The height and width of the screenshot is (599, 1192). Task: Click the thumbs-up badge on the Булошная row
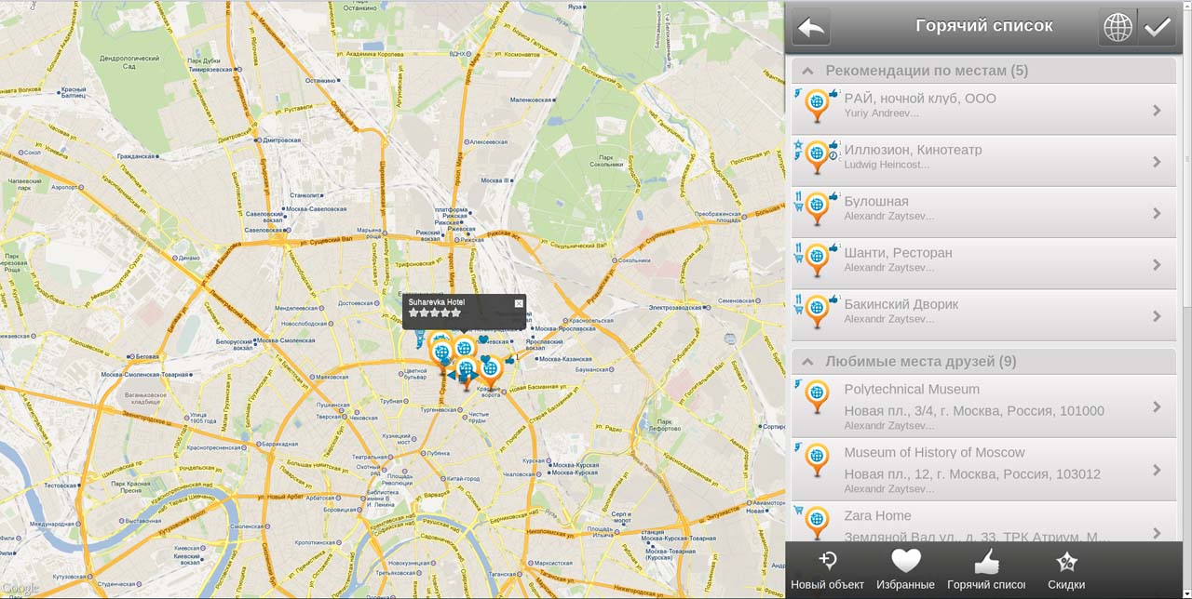pyautogui.click(x=834, y=197)
